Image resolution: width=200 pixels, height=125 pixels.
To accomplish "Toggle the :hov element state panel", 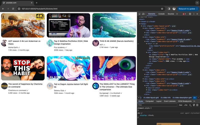I will (x=180, y=105).
